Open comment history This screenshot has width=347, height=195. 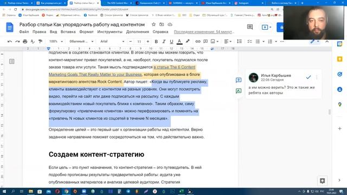point(250,27)
